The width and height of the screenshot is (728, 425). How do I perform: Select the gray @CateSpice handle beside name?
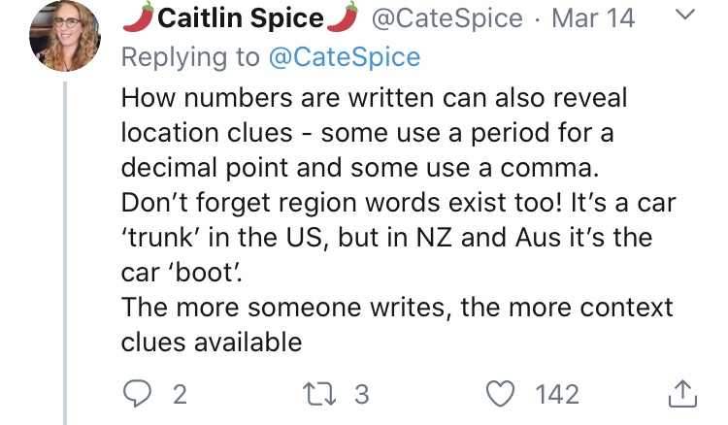click(x=447, y=18)
